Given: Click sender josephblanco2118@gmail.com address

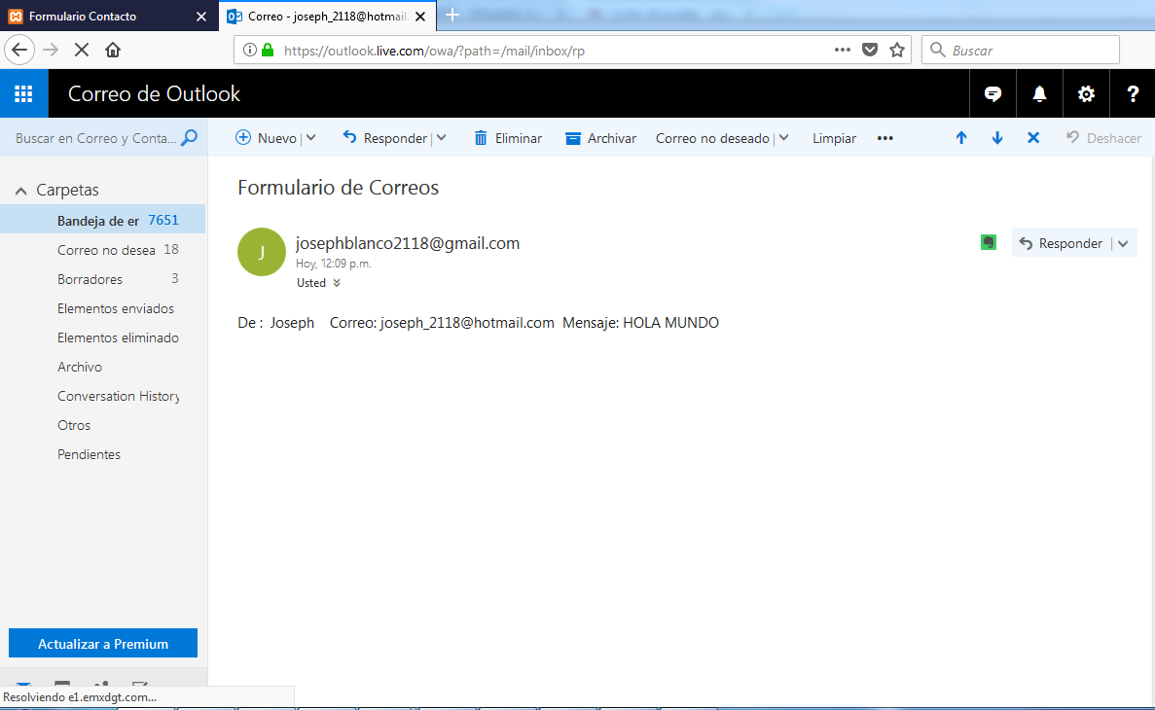Looking at the screenshot, I should (x=408, y=243).
